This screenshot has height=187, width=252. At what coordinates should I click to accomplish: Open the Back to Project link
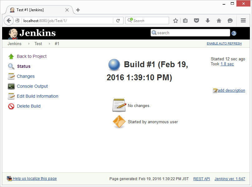coord(32,56)
